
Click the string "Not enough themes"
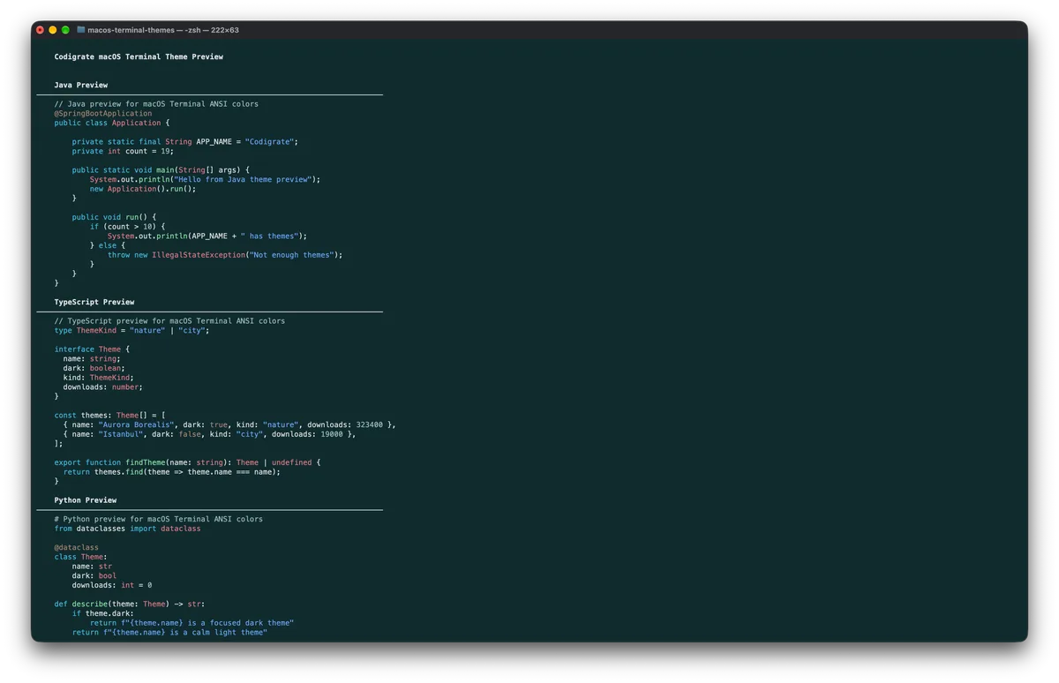pos(291,255)
